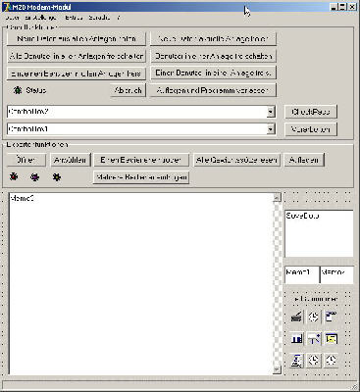The image size is (360, 392).
Task: Click the Anwählen button
Action: (x=71, y=160)
